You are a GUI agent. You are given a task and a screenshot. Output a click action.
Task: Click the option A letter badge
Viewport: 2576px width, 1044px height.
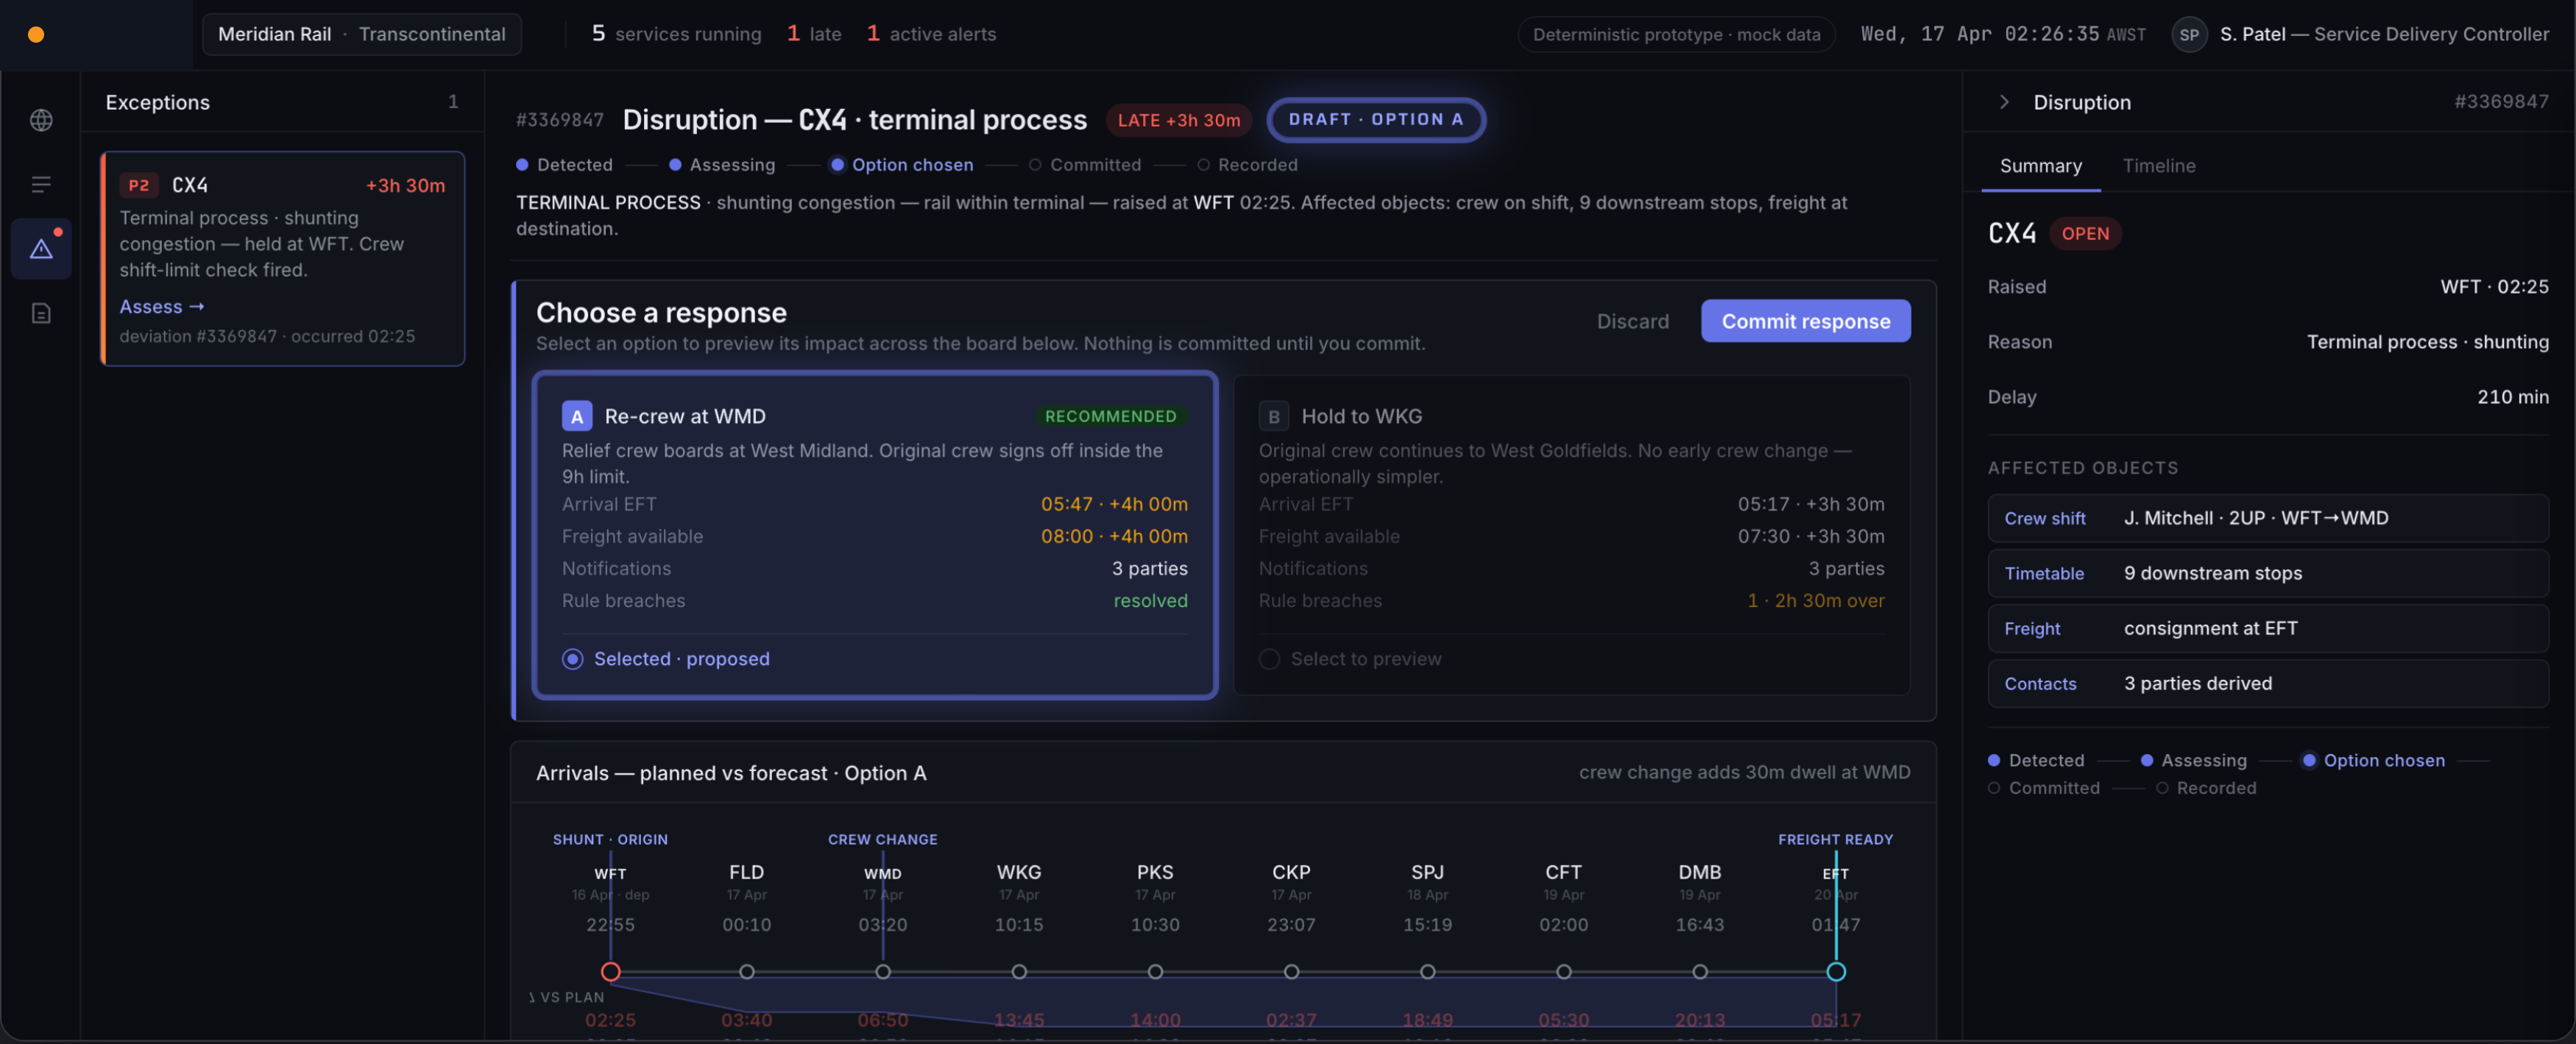tap(576, 416)
